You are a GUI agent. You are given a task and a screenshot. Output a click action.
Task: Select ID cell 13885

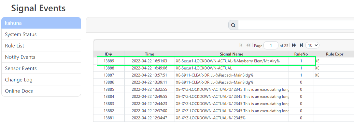point(109,89)
